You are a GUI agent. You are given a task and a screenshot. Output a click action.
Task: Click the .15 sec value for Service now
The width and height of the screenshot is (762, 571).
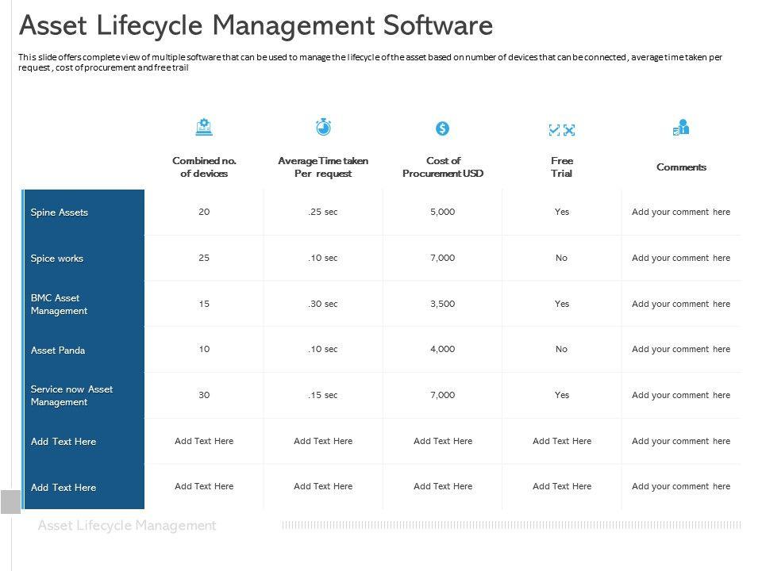tap(323, 395)
